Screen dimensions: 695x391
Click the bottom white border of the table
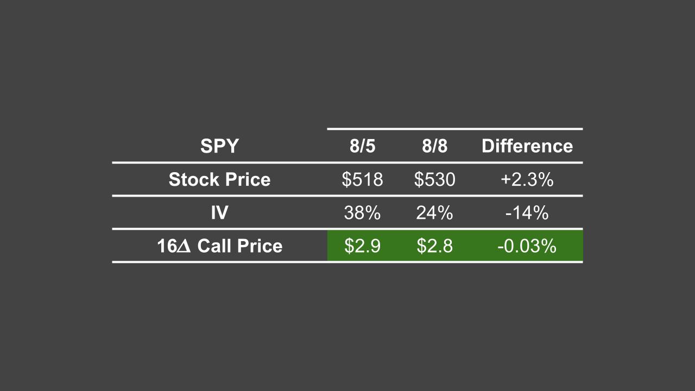click(347, 262)
